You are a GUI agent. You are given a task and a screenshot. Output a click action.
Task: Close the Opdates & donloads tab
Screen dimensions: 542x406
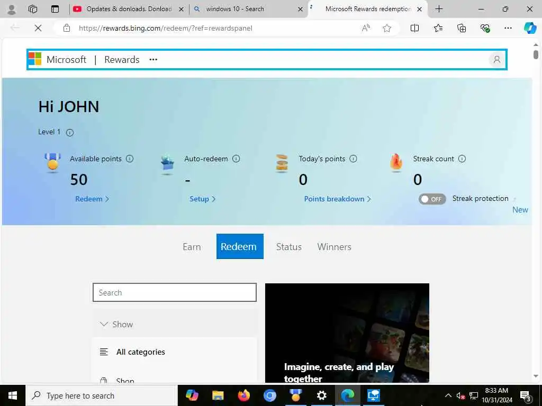pyautogui.click(x=181, y=10)
